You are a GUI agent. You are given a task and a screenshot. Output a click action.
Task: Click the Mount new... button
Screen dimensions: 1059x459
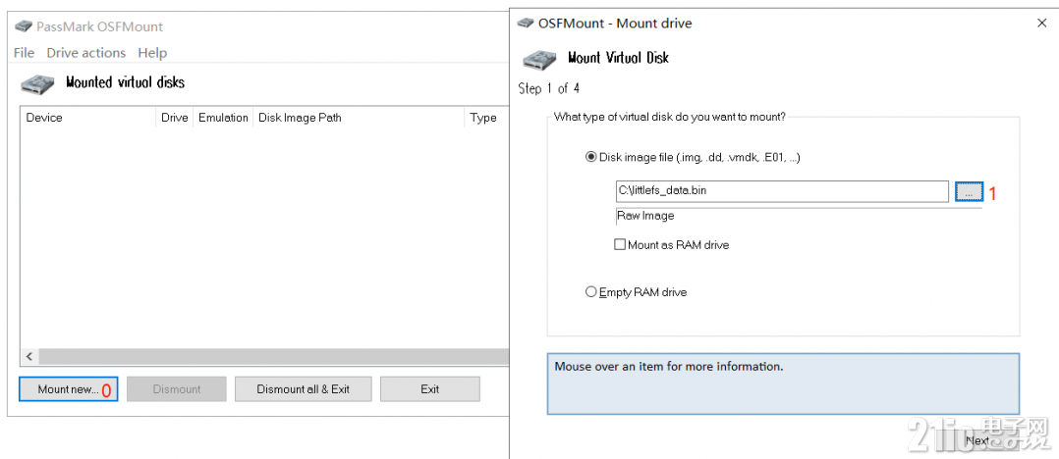[68, 389]
